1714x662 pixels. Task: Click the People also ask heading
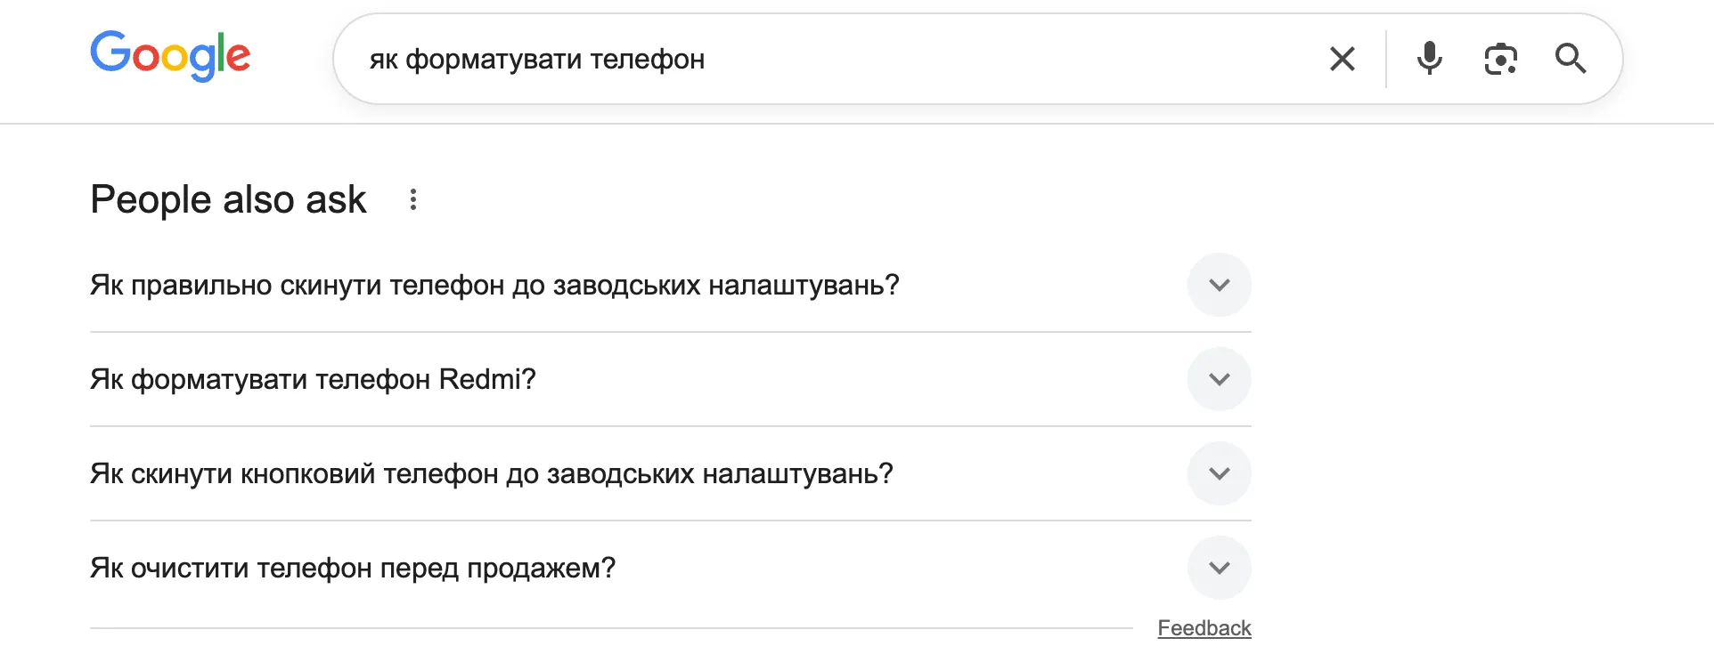point(228,199)
